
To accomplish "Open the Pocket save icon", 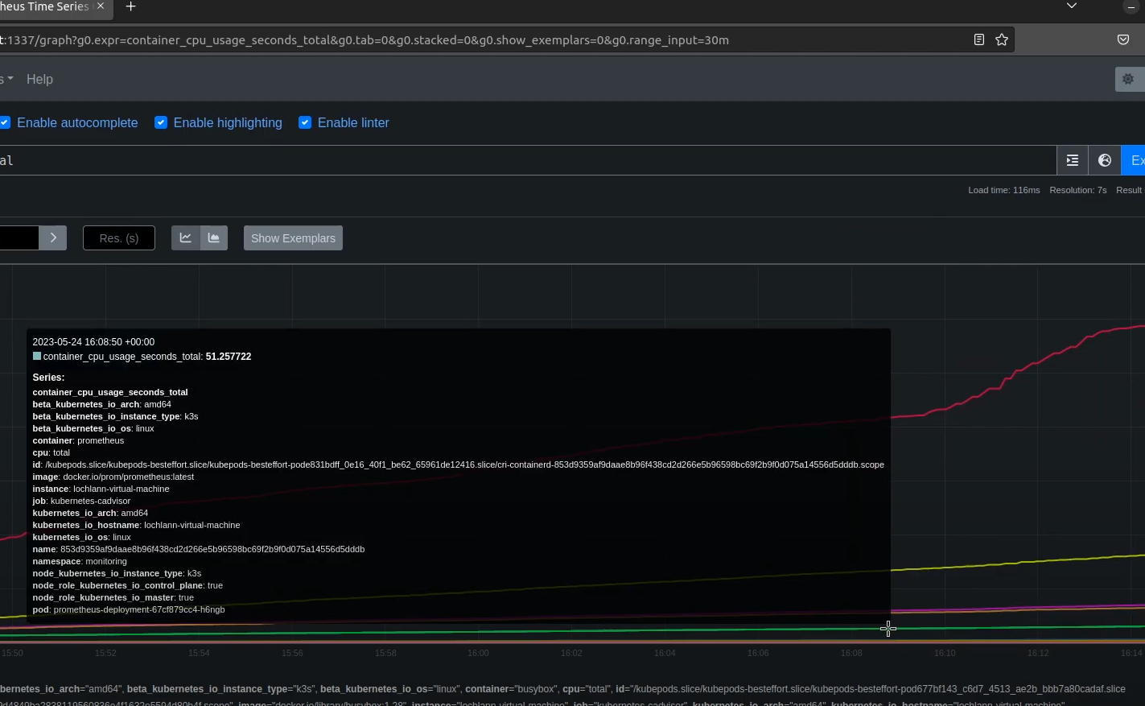I will tap(1123, 39).
